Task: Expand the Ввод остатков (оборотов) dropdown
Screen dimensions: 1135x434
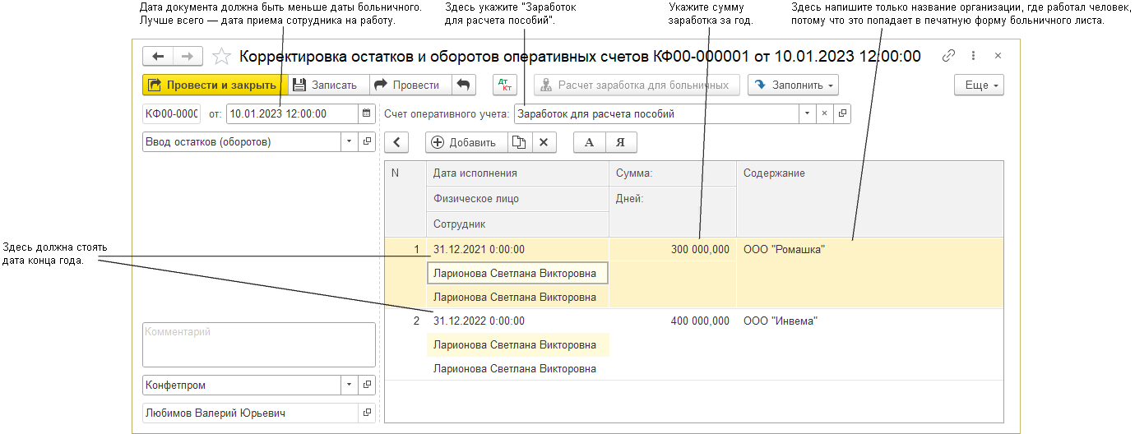Action: (348, 142)
